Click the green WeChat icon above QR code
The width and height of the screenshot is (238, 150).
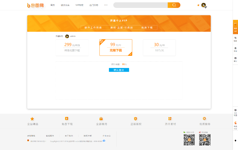[184, 132]
